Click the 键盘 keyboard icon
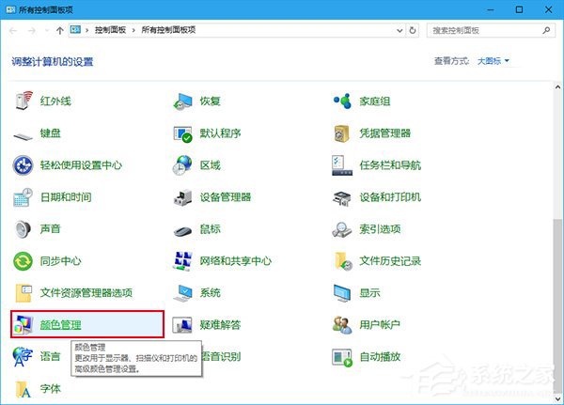 [x=23, y=136]
